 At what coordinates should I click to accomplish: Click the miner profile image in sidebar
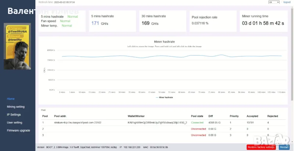(17, 46)
